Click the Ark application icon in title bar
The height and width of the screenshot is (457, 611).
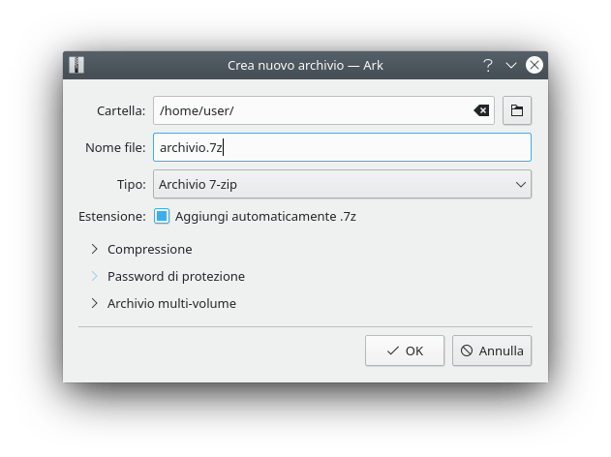coord(76,66)
